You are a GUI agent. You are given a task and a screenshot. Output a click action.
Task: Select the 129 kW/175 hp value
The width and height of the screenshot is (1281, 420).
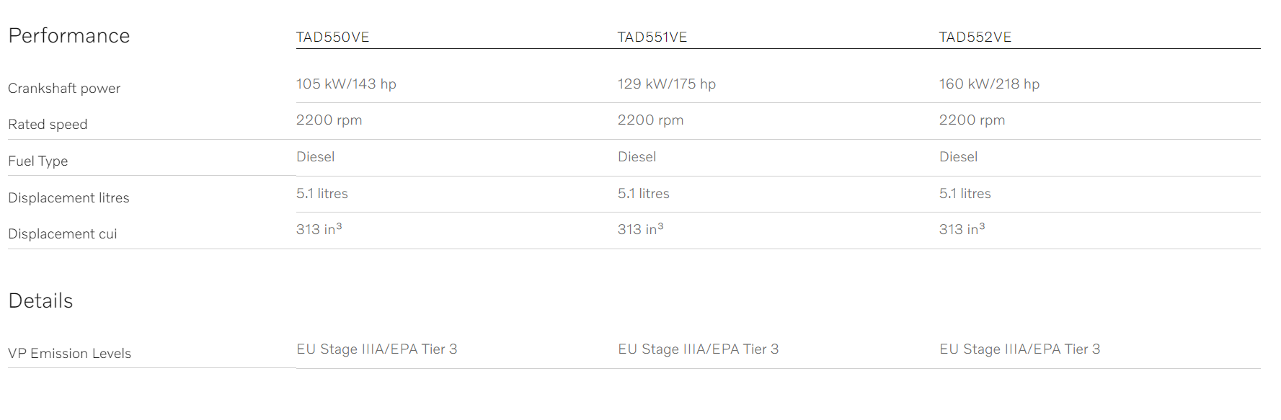[667, 84]
